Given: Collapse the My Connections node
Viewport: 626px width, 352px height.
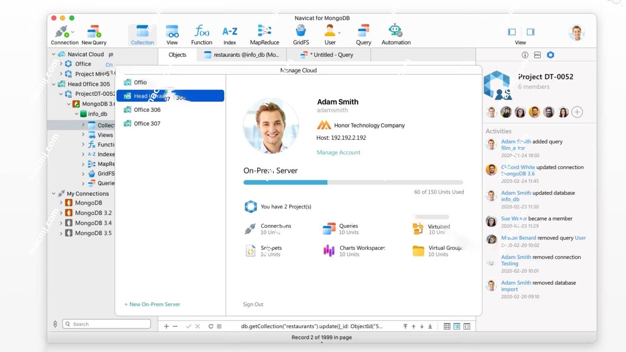Looking at the screenshot, I should coord(53,194).
